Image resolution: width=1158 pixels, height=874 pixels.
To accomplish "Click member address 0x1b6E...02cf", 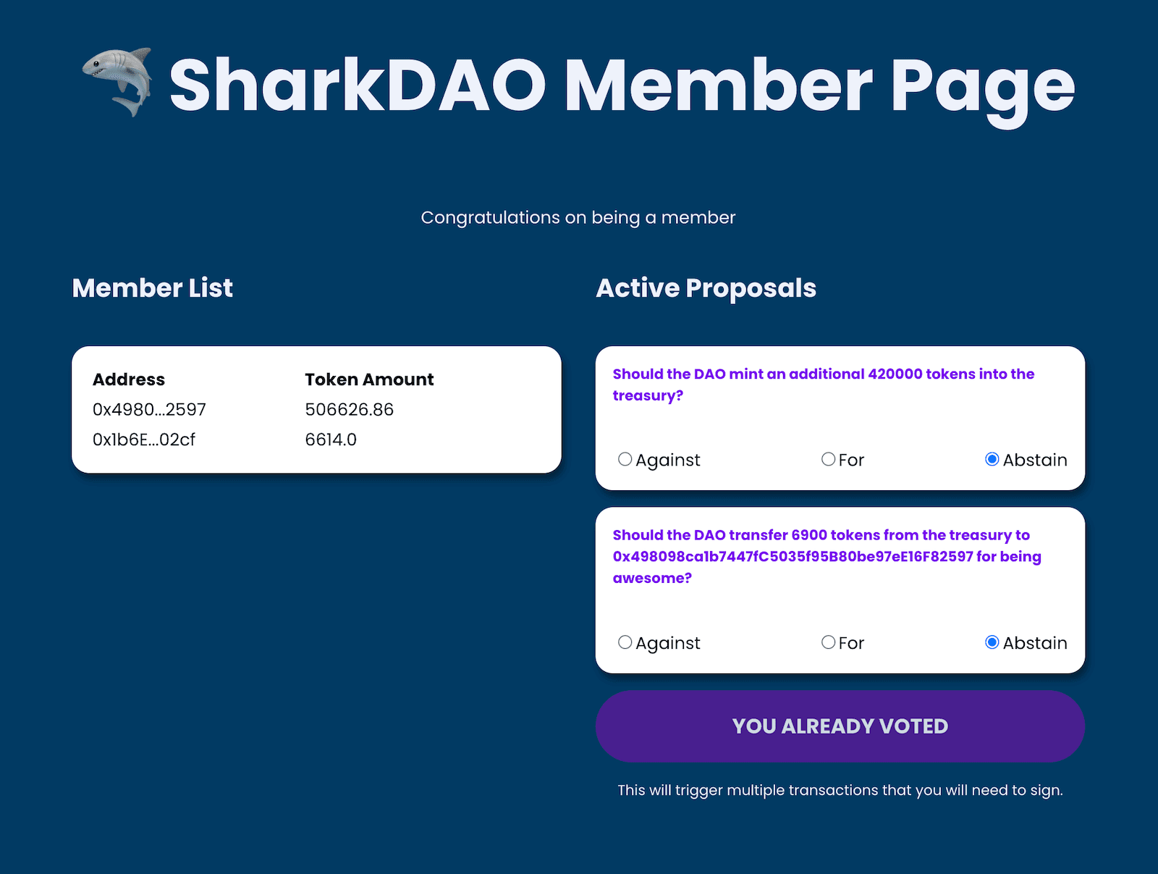I will pos(144,440).
